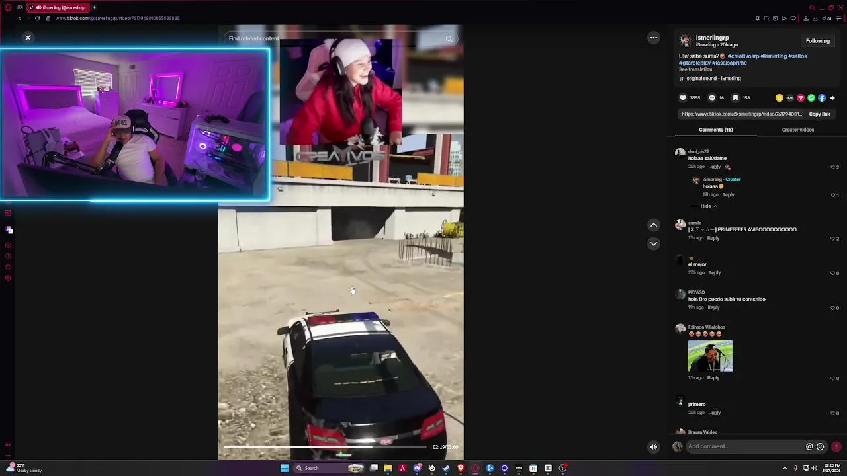The image size is (847, 476).
Task: Open Steam from the taskbar
Action: click(x=446, y=468)
